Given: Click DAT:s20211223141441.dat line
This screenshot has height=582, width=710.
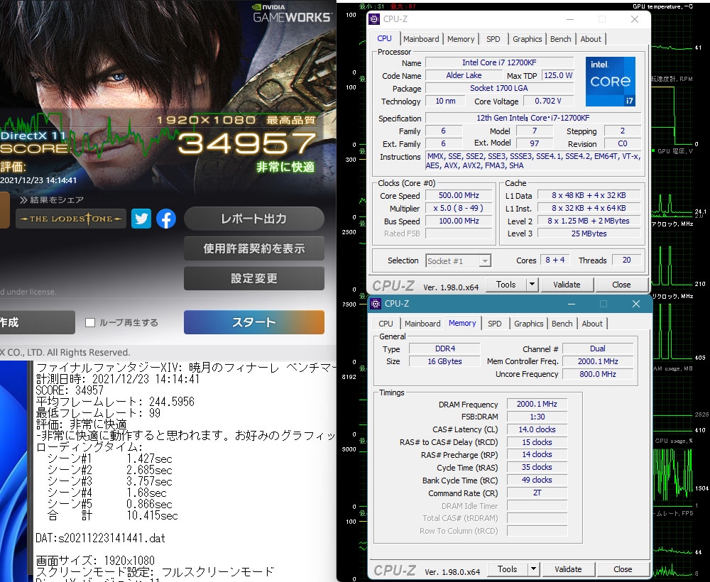Looking at the screenshot, I should click(101, 538).
